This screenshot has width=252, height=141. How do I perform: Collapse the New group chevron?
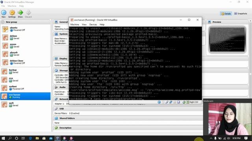(3, 22)
